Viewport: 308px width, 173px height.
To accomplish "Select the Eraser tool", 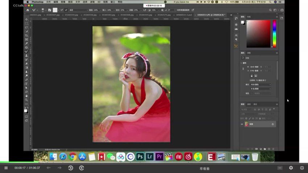I will point(26,64).
